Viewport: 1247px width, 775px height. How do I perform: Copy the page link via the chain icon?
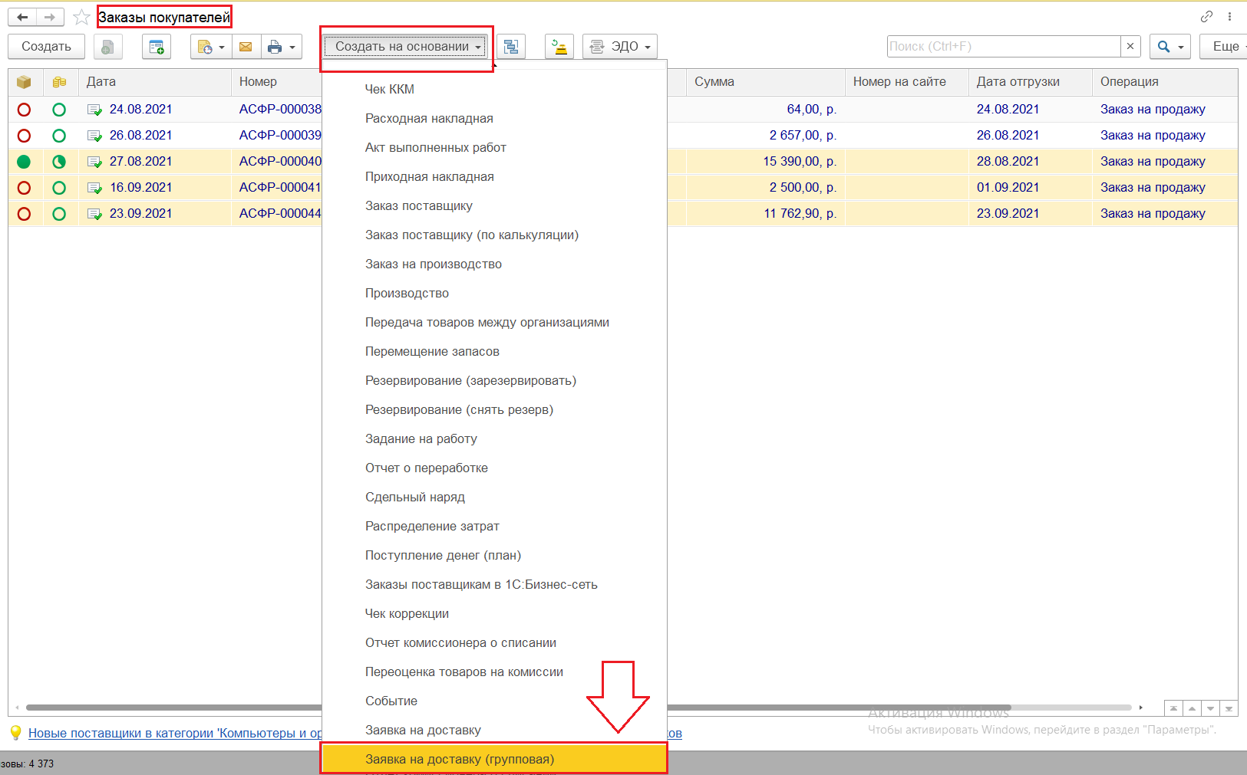coord(1206,16)
